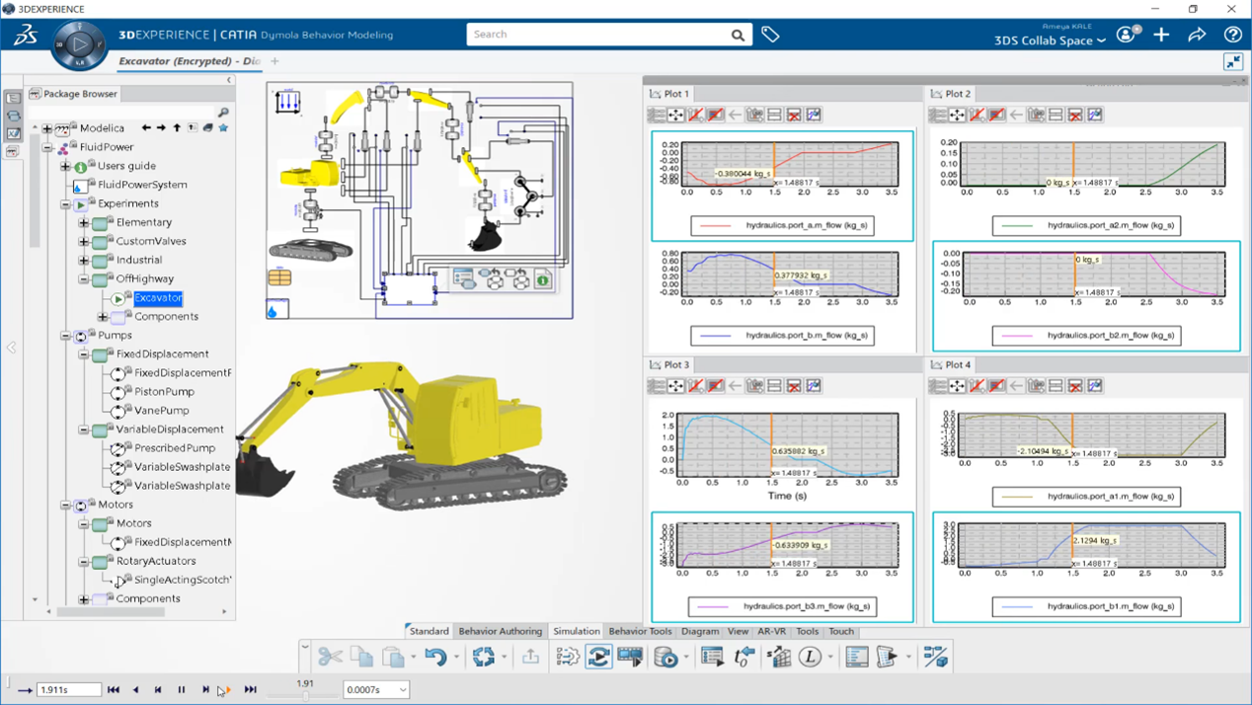Click the 1.911s time input field
Viewport: 1252px width, 705px height.
68,690
